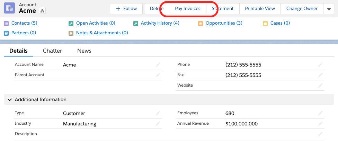338x141 pixels.
Task: Edit Account Name with pencil icon
Action: tap(158, 65)
